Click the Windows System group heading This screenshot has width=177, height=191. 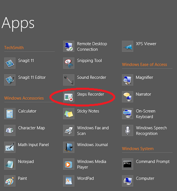point(138,149)
